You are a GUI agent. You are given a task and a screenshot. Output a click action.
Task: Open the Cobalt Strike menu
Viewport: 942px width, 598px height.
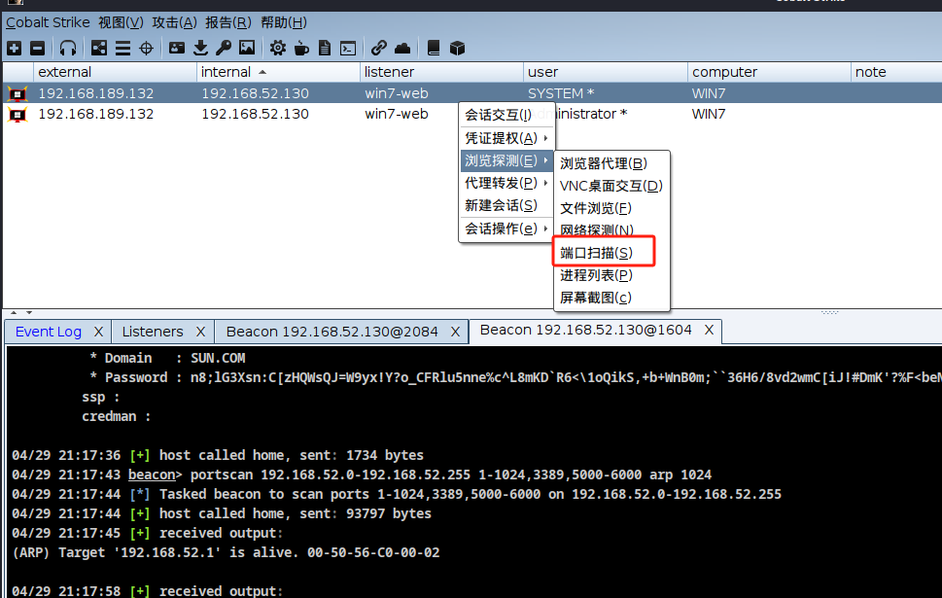pos(48,22)
